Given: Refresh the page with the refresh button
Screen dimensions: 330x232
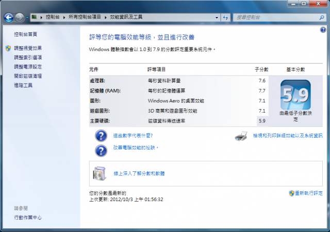Looking at the screenshot, I should pyautogui.click(x=225, y=17).
